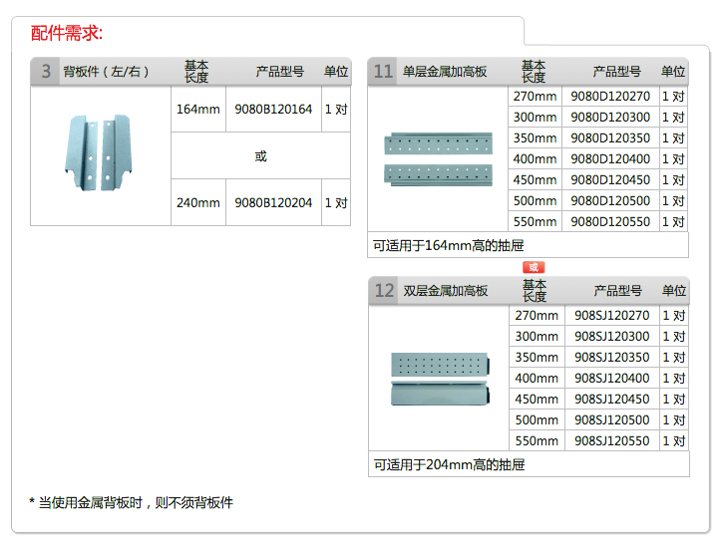The image size is (720, 547).
Task: Open the double-layer metal riser image
Action: (x=439, y=379)
